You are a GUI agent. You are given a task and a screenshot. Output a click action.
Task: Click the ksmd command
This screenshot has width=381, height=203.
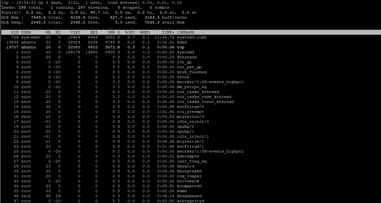[182, 191]
